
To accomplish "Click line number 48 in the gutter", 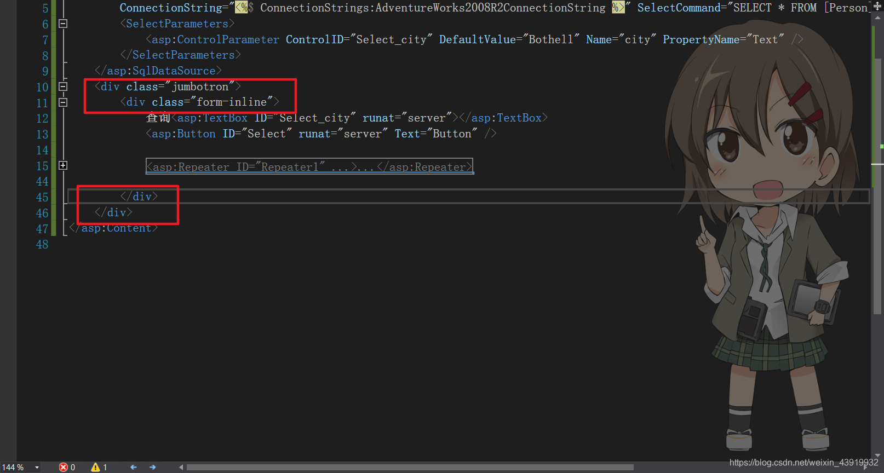I will click(42, 245).
